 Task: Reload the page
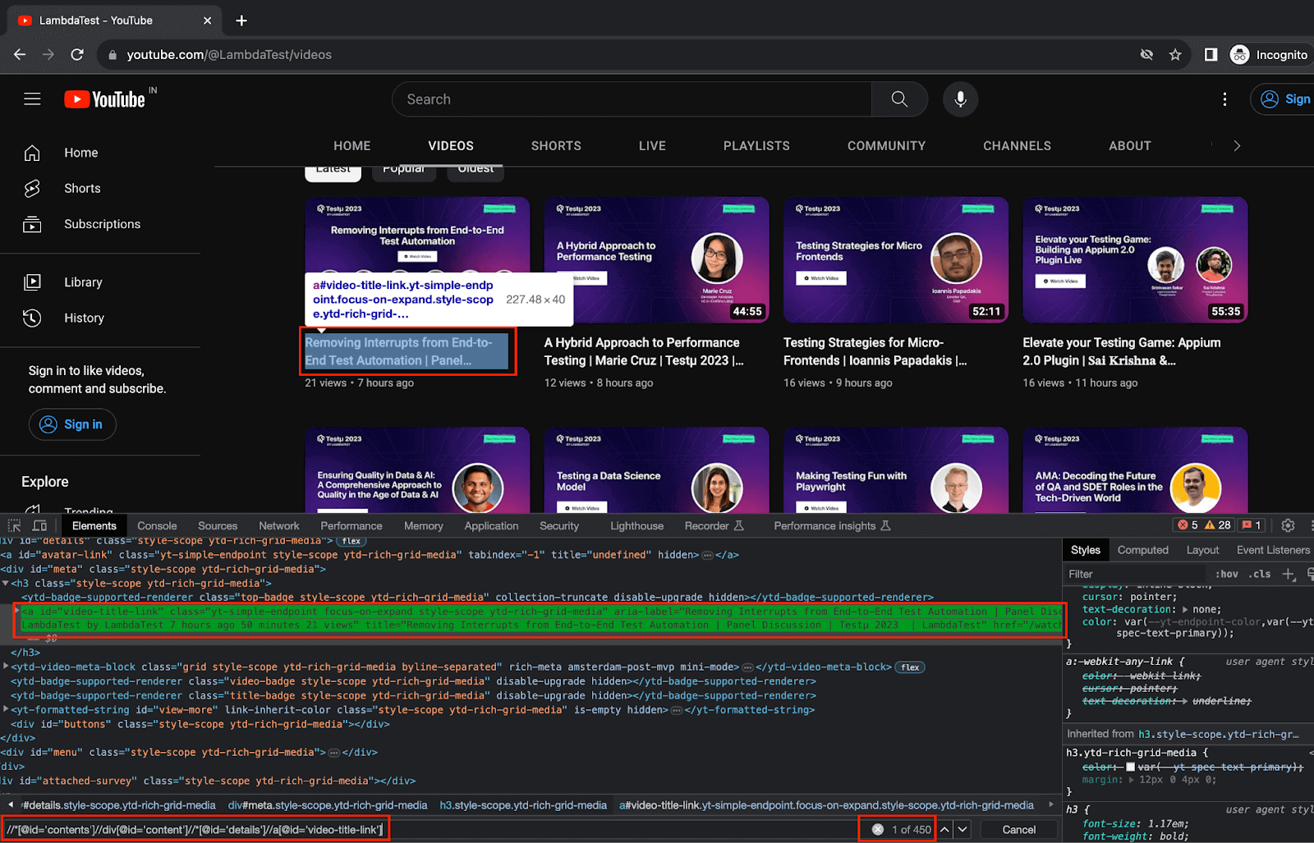click(77, 55)
